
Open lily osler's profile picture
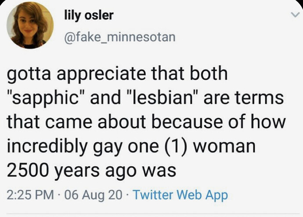tap(30, 25)
